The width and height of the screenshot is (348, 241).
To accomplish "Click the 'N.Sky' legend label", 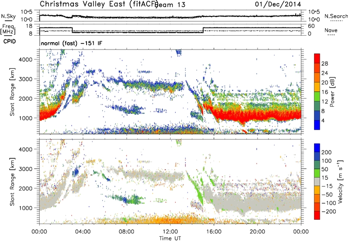I will [x=8, y=16].
